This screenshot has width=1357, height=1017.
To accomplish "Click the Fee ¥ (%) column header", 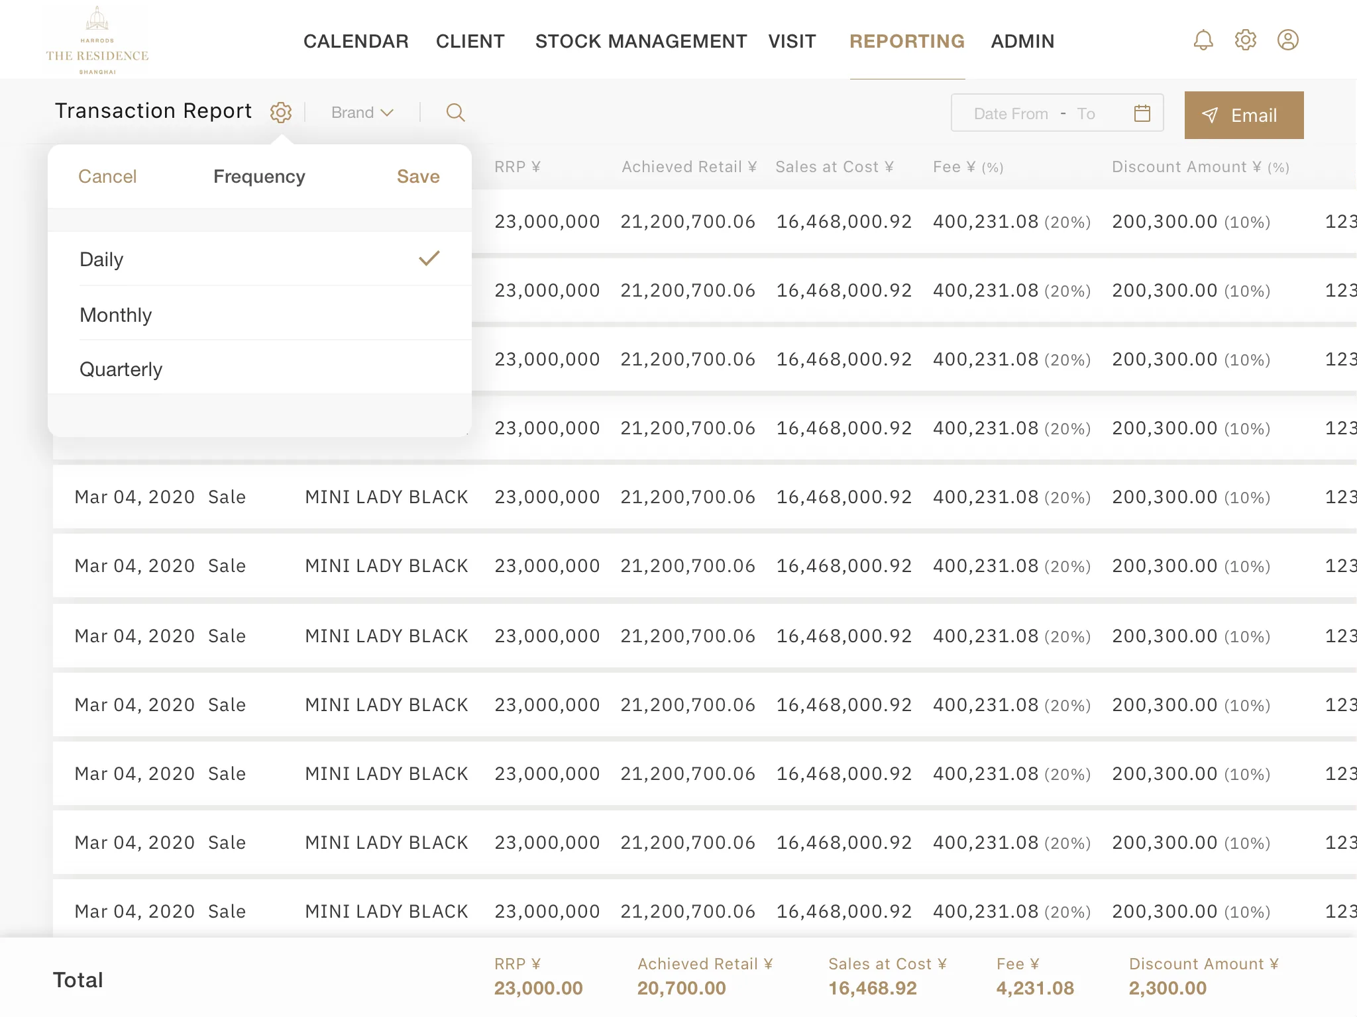I will tap(968, 167).
